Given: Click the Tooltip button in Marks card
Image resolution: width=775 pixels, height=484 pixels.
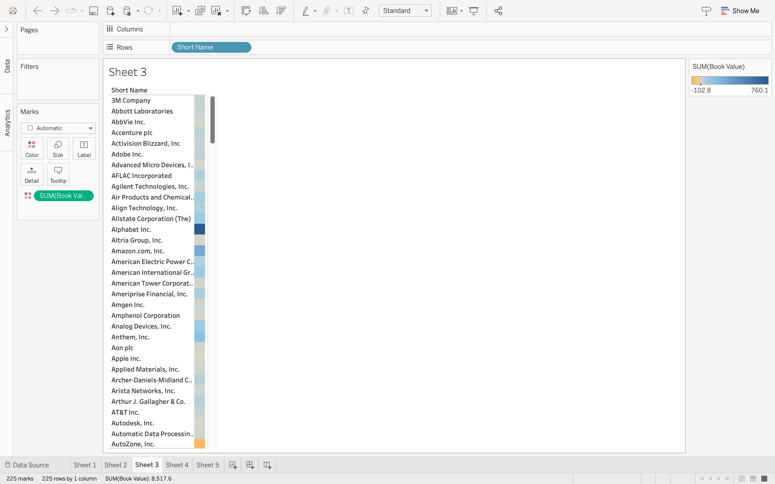Looking at the screenshot, I should coord(58,175).
